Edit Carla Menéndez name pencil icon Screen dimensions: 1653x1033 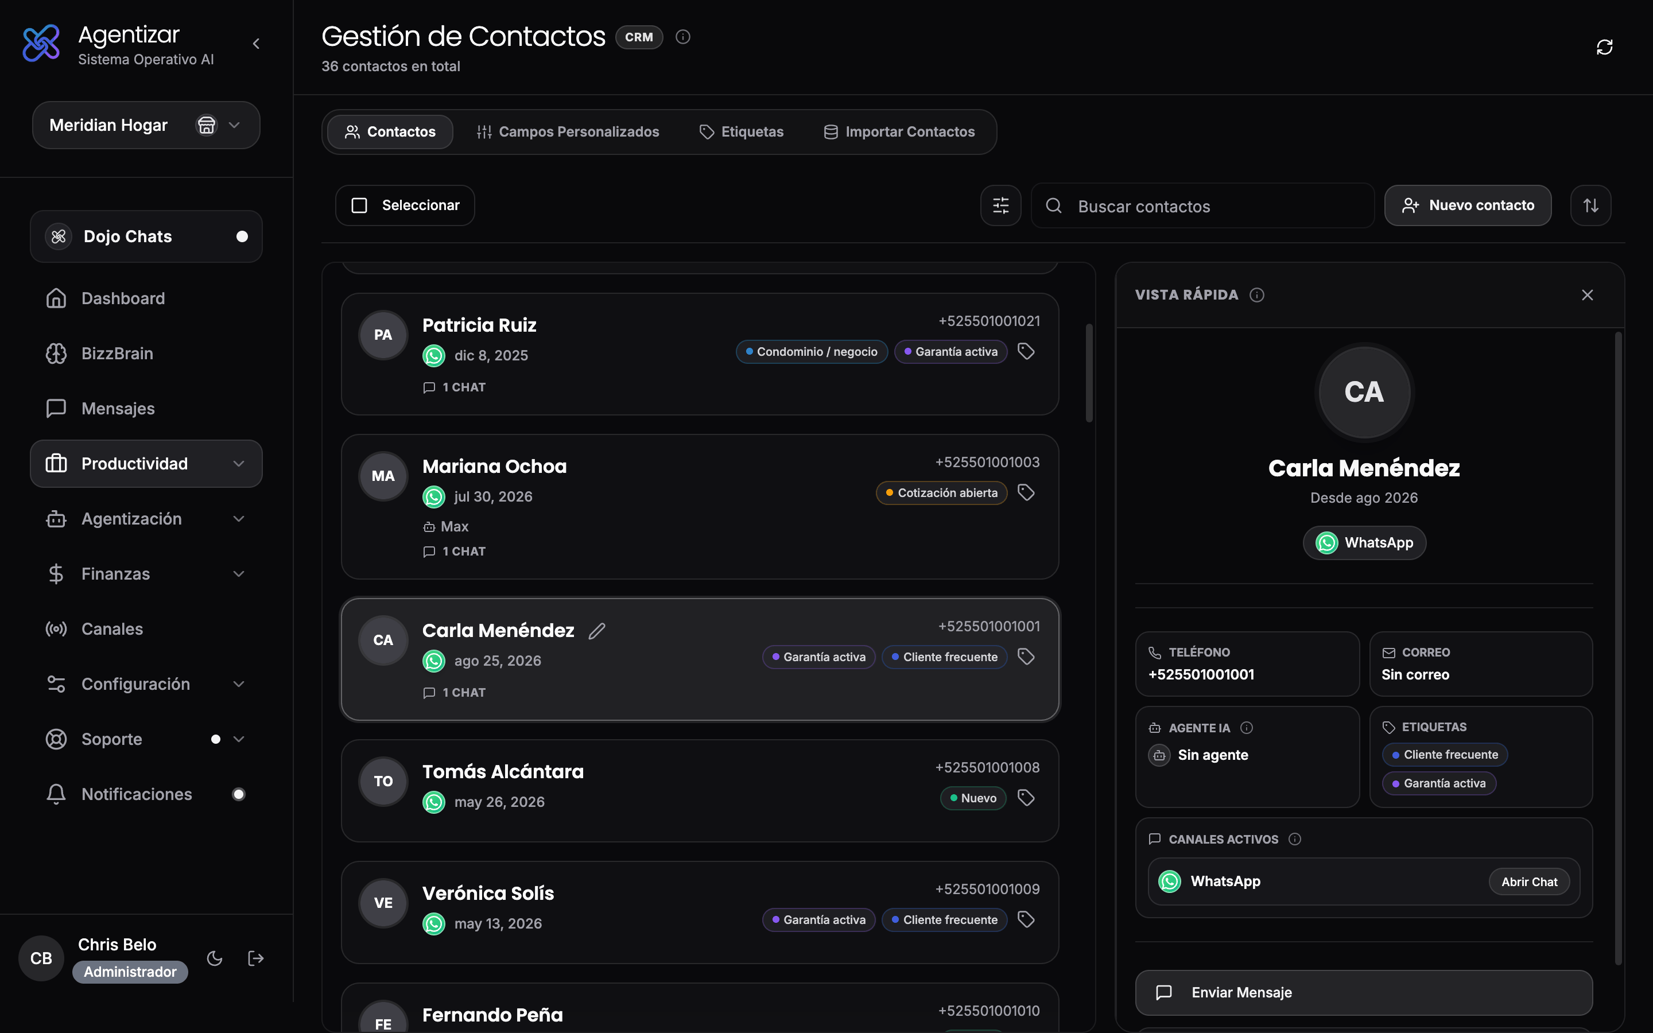click(596, 631)
